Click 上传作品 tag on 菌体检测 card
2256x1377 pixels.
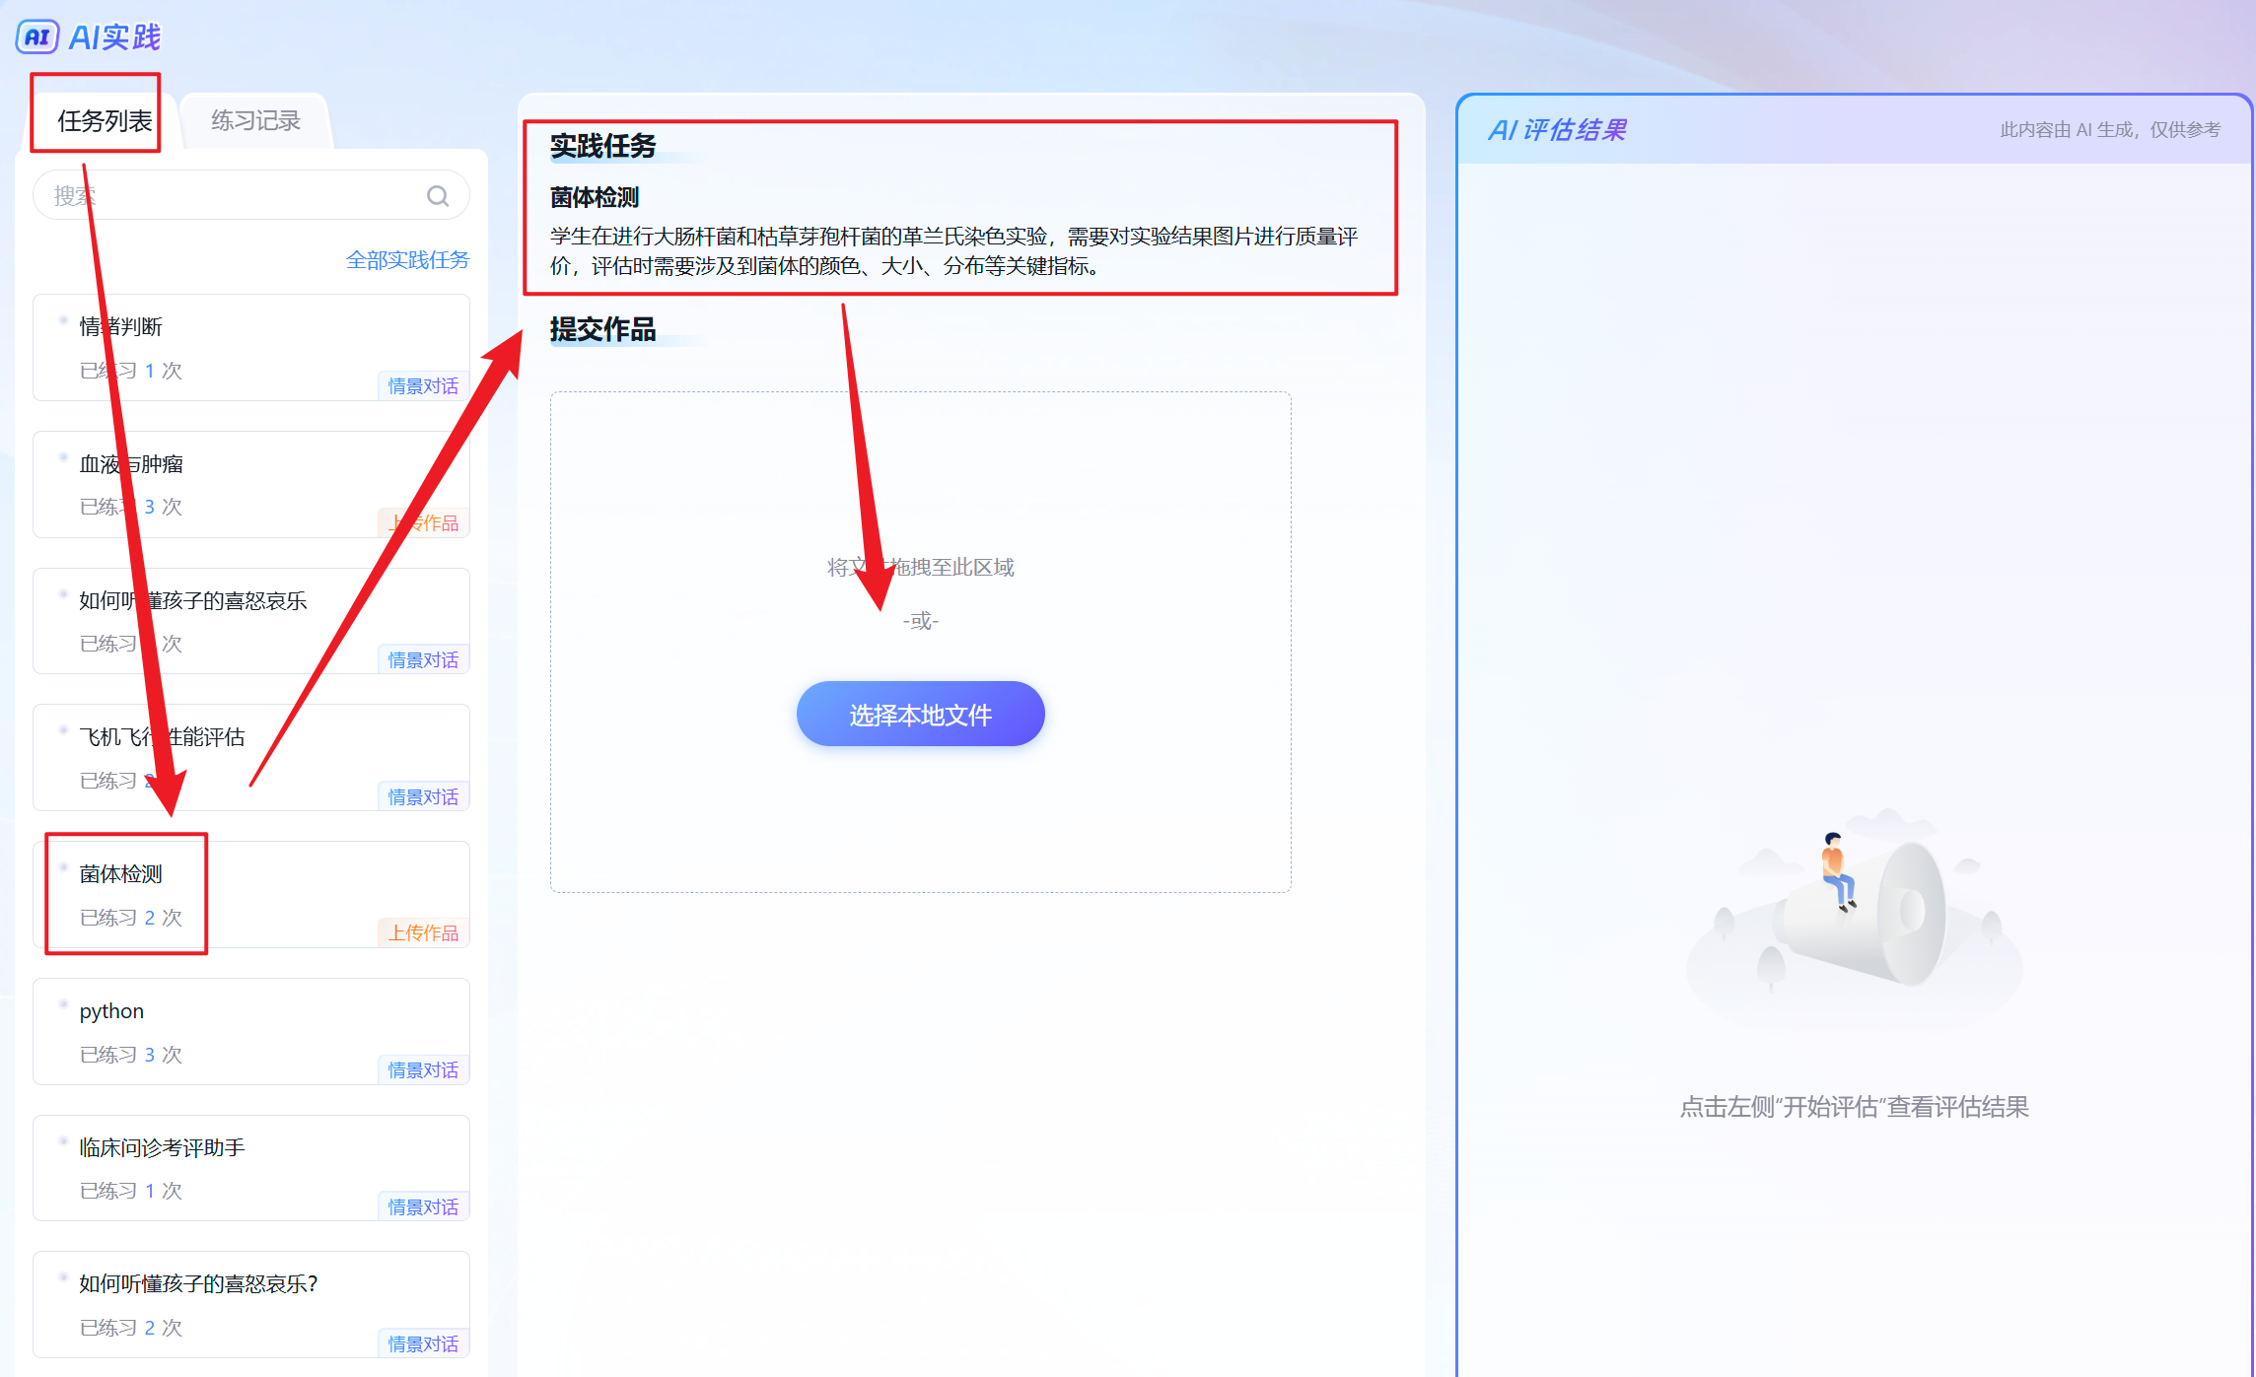(x=423, y=932)
